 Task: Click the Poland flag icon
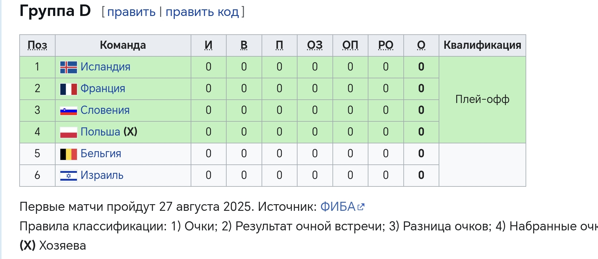coord(68,132)
